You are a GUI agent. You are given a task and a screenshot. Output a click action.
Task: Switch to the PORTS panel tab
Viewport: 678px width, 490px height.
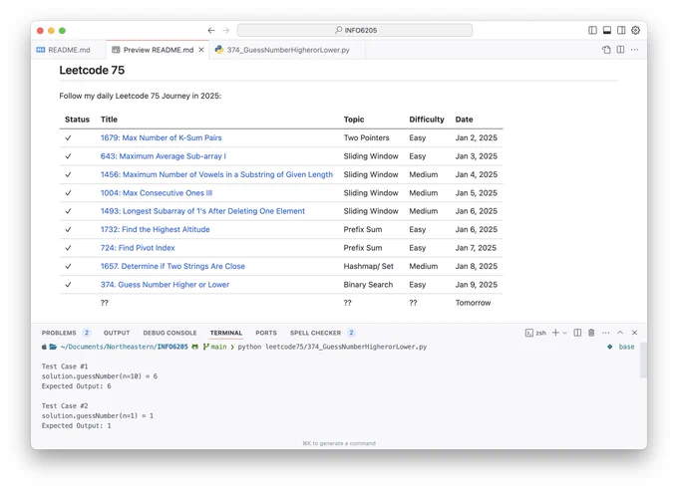266,333
